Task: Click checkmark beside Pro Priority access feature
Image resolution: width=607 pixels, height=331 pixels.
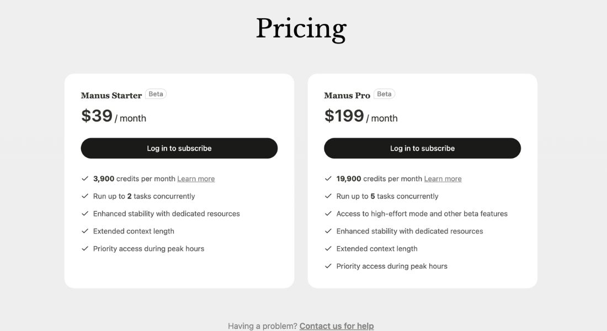Action: 328,266
